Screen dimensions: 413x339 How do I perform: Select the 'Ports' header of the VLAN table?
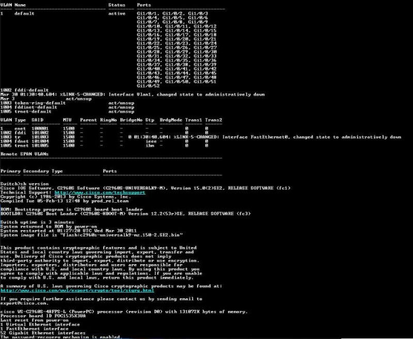[144, 5]
